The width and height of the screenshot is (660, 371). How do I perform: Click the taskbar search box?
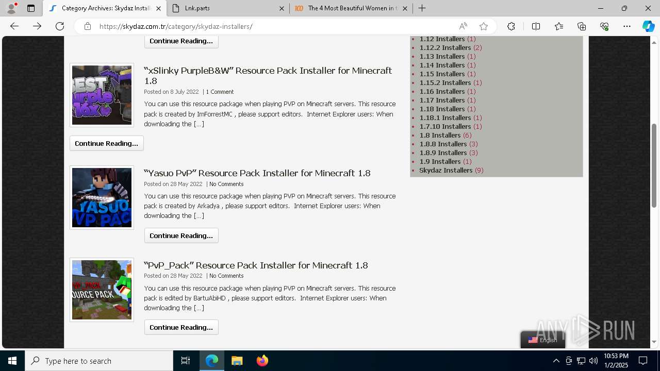(99, 361)
